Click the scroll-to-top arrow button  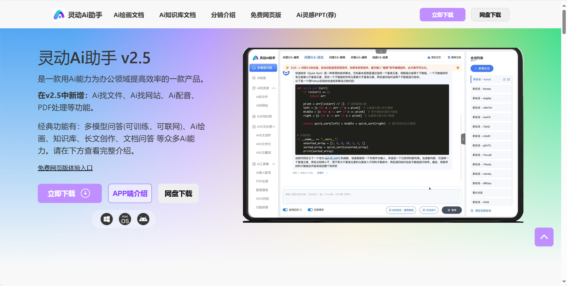click(544, 237)
